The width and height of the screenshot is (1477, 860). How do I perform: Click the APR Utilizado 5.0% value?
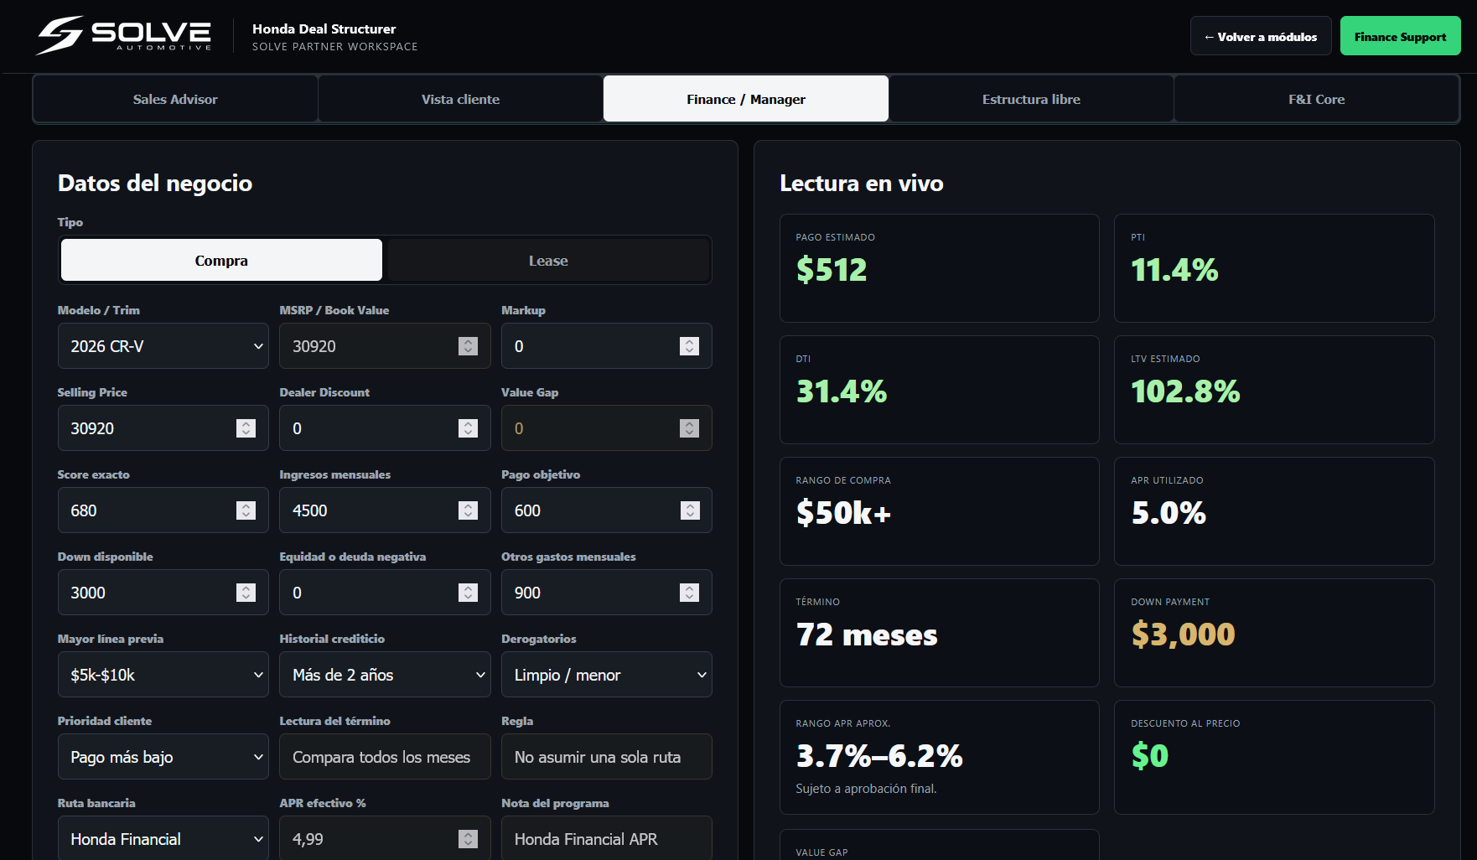[1169, 513]
